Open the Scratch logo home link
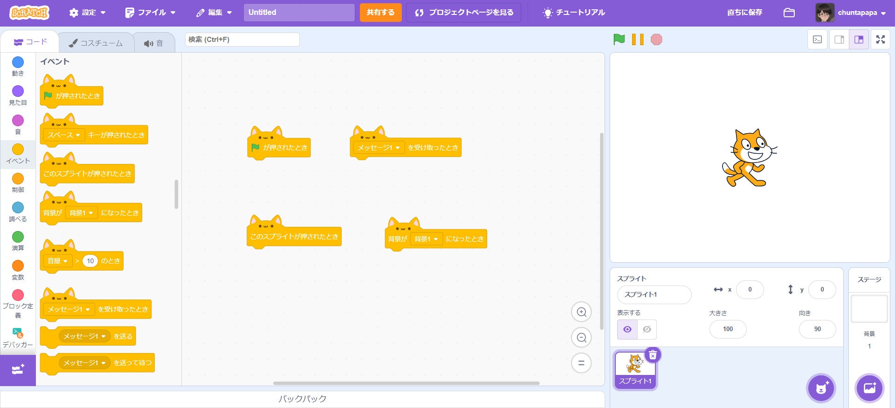Image resolution: width=895 pixels, height=408 pixels. coord(29,13)
